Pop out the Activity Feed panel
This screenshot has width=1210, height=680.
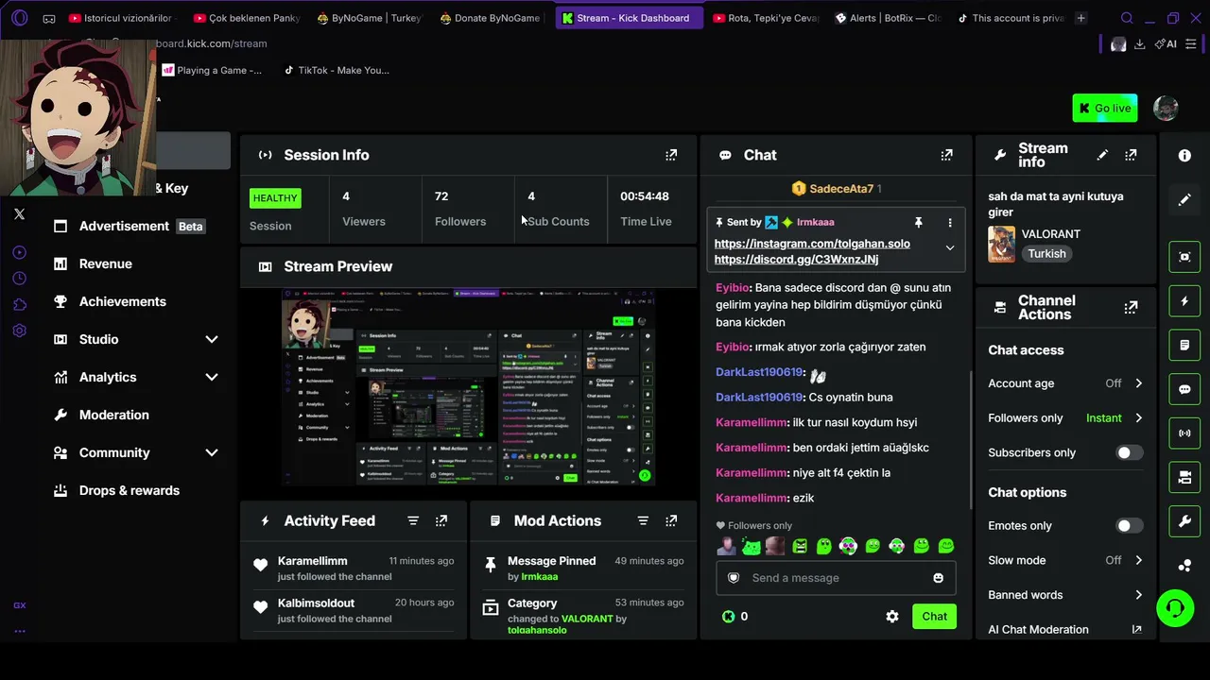441,520
